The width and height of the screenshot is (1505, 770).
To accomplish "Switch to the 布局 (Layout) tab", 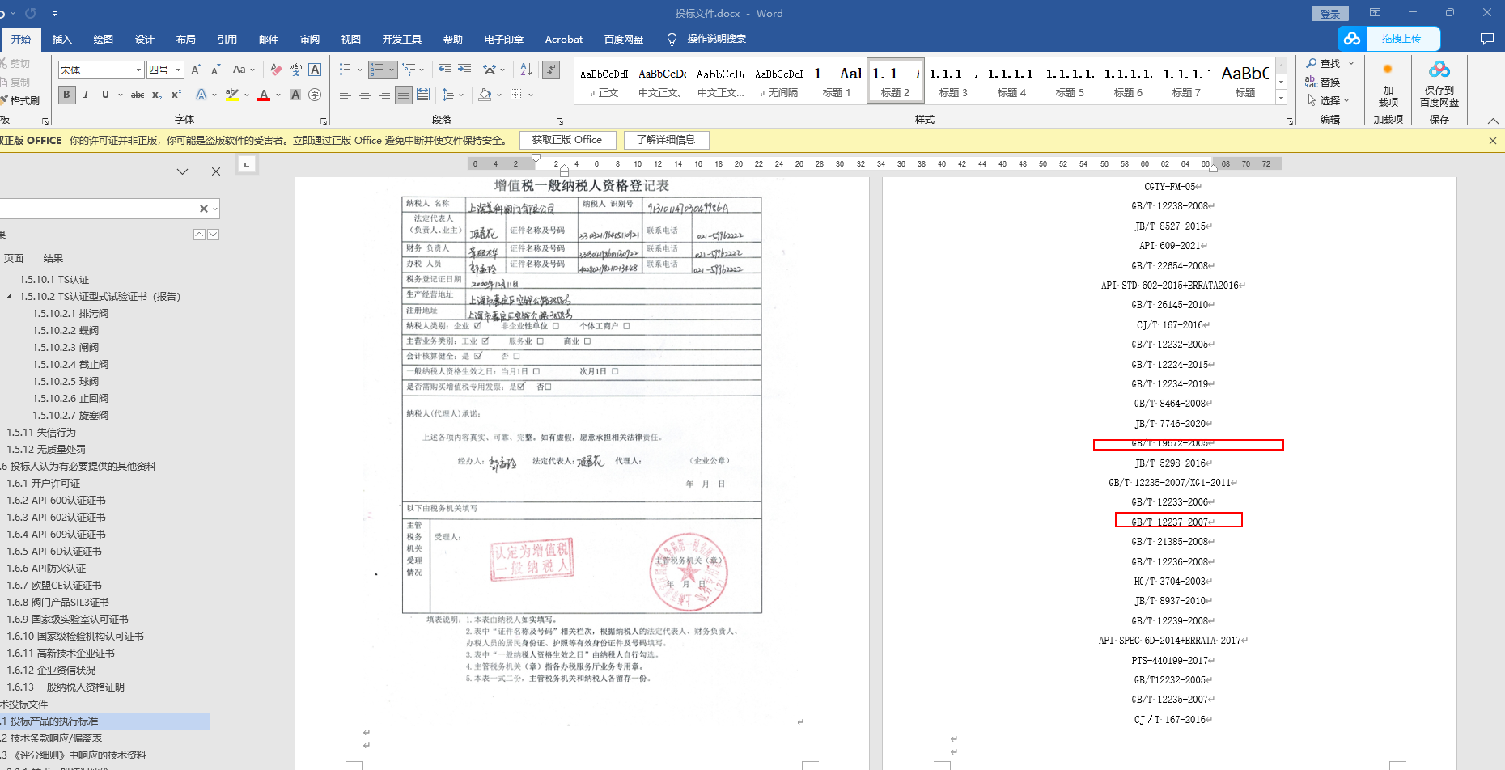I will click(186, 40).
